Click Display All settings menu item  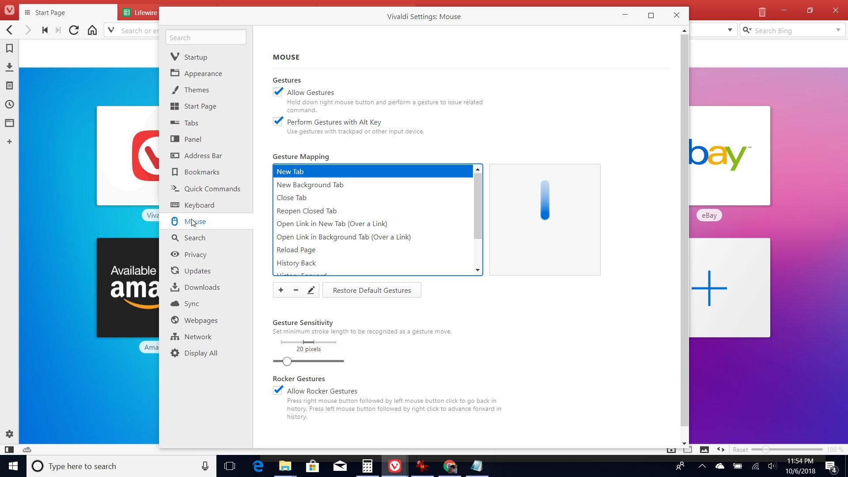201,353
